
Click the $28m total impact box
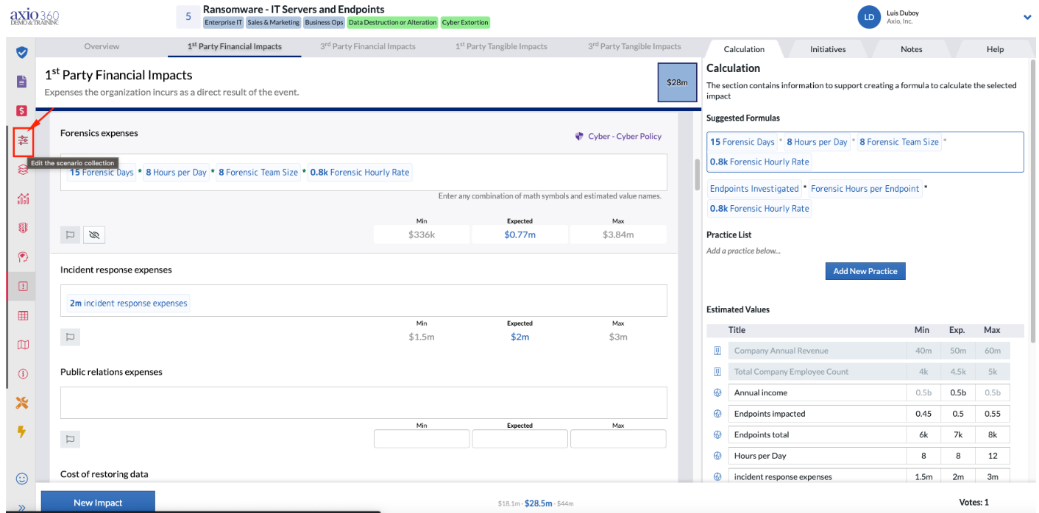click(x=677, y=82)
